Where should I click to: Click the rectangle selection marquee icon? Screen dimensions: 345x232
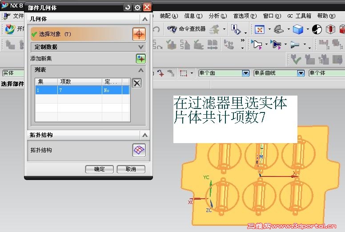(184, 73)
